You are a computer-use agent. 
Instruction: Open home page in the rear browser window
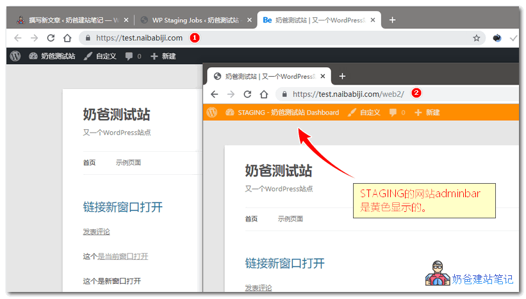(67, 38)
